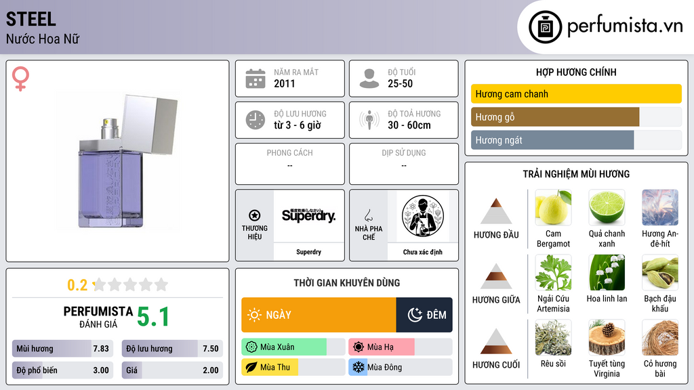Click the star badge icon above Thương hiệu
The width and height of the screenshot is (694, 390).
255,215
